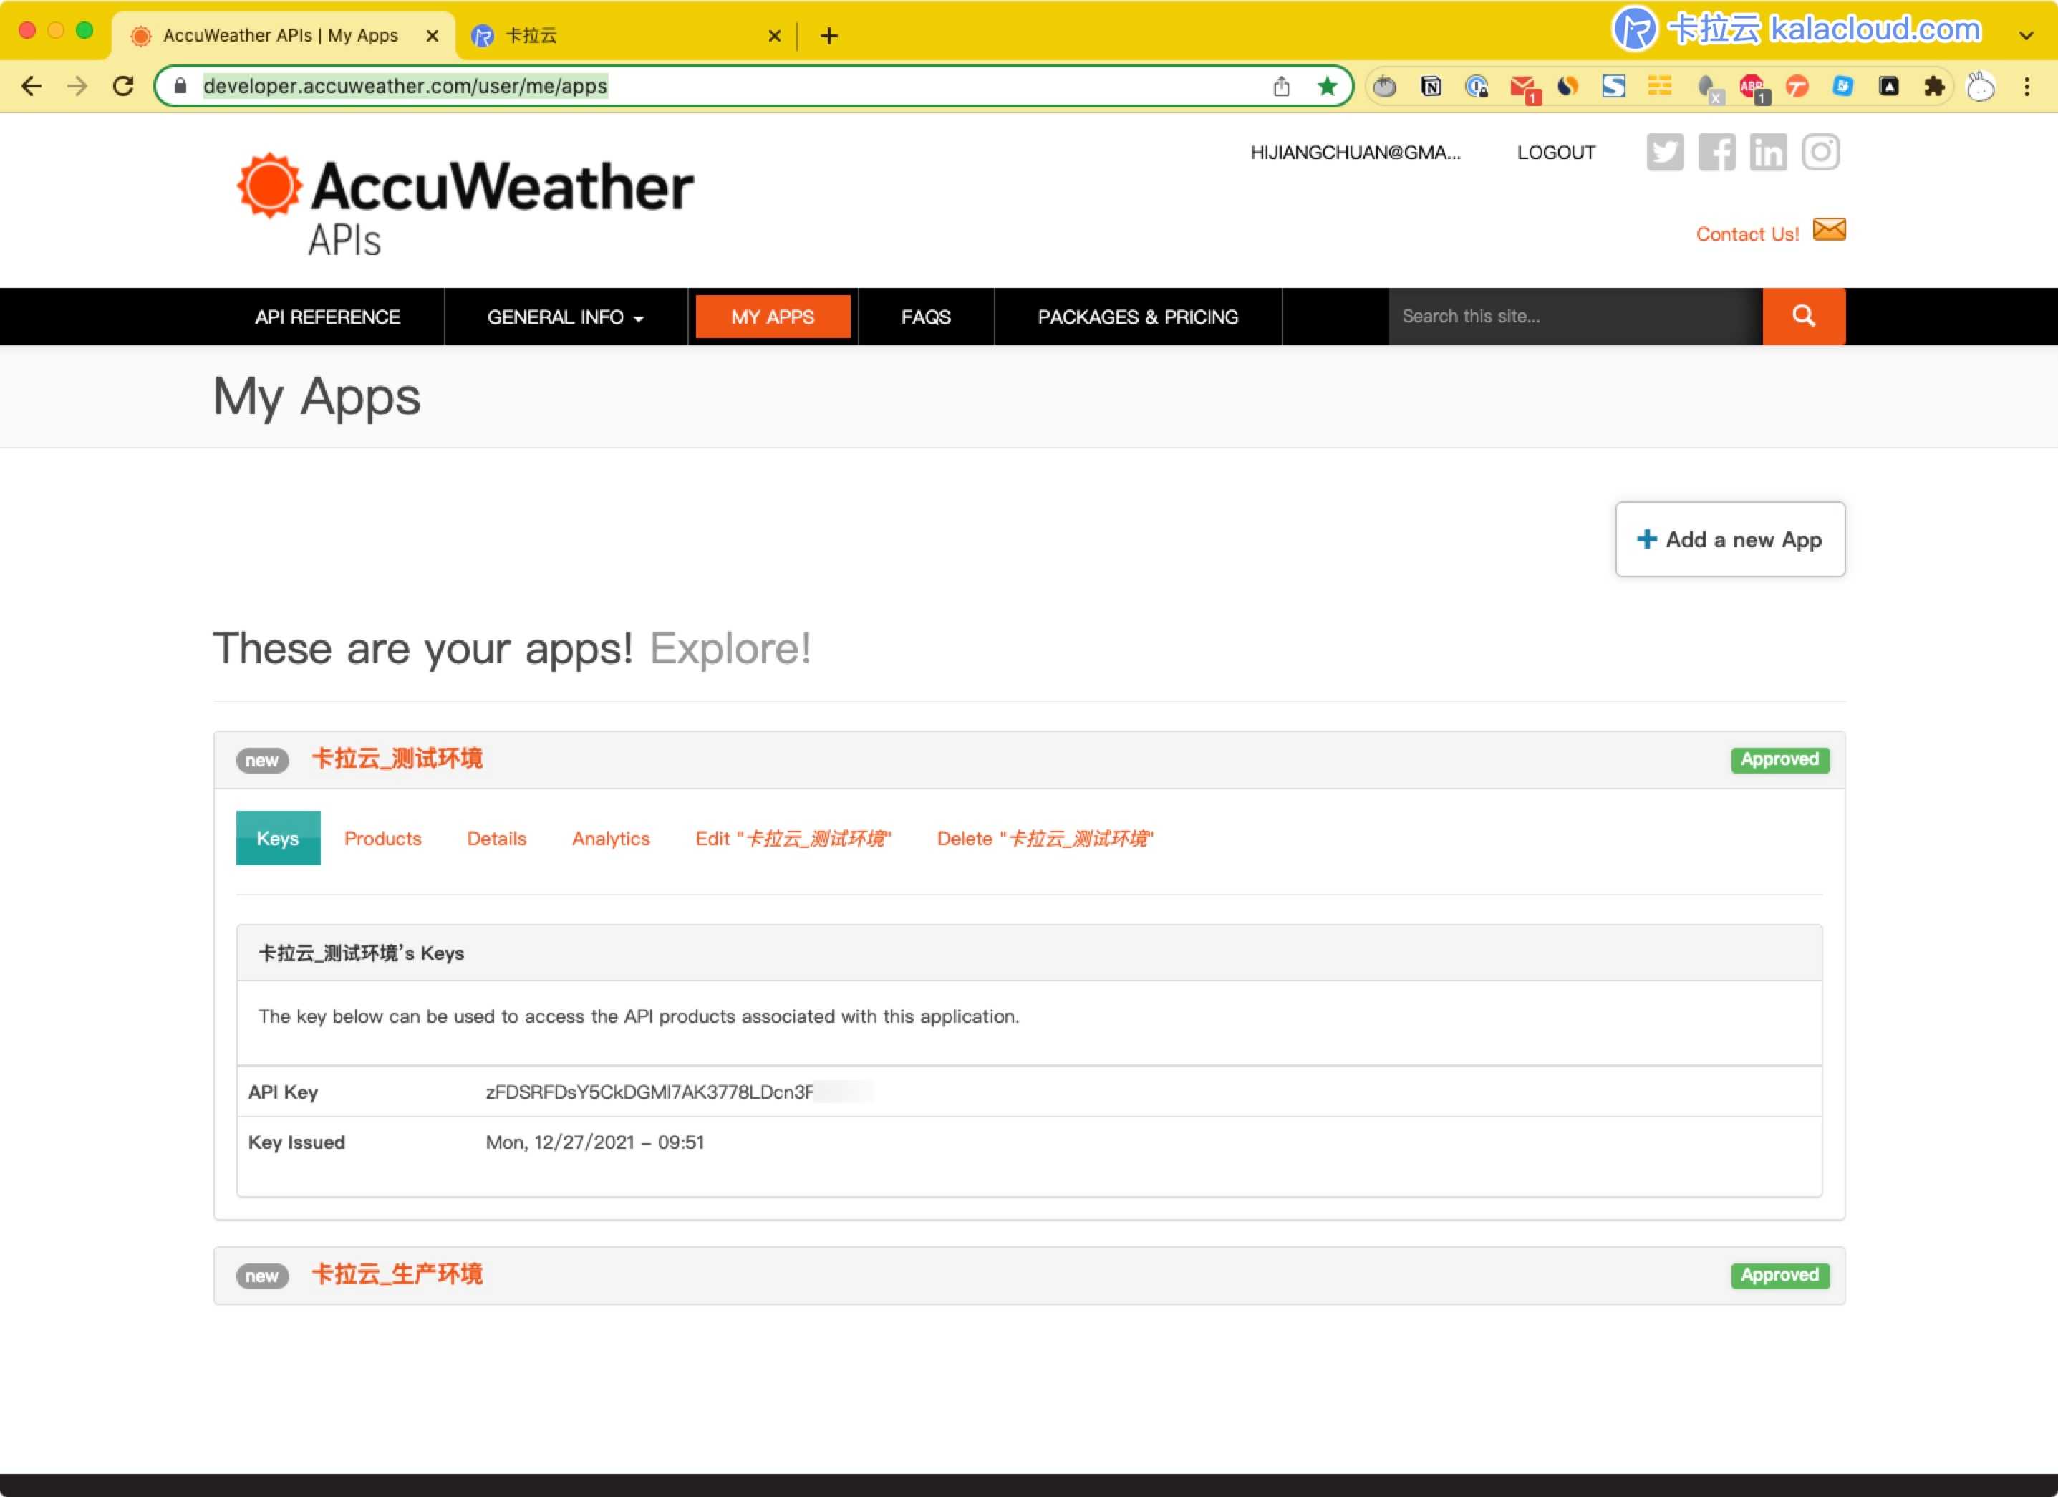Collapse the 卡拉云_测试环境 app panel

(x=397, y=759)
